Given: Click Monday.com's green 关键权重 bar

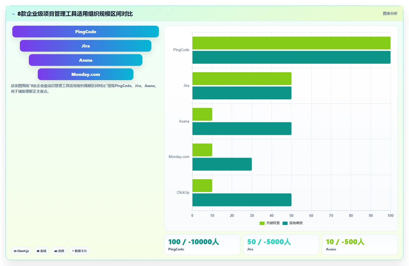Looking at the screenshot, I should pyautogui.click(x=202, y=150).
